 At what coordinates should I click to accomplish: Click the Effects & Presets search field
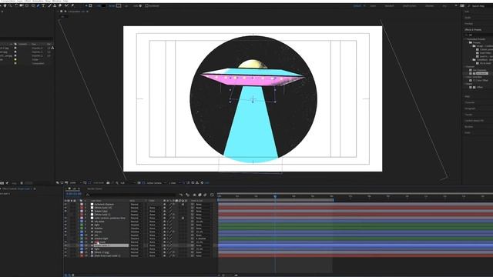479,35
